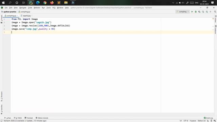Run with coverage icon in toolbar
Viewport: 217px width, 122px height.
point(199,12)
